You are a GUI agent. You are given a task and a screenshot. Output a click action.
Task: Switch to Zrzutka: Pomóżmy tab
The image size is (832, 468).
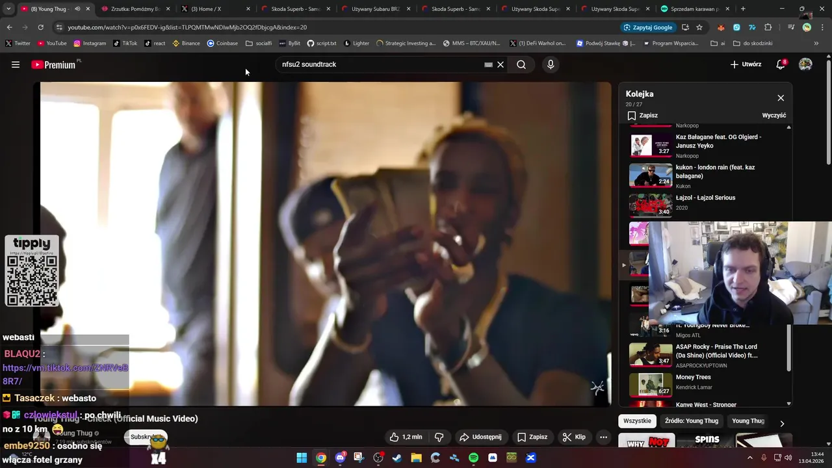click(135, 9)
